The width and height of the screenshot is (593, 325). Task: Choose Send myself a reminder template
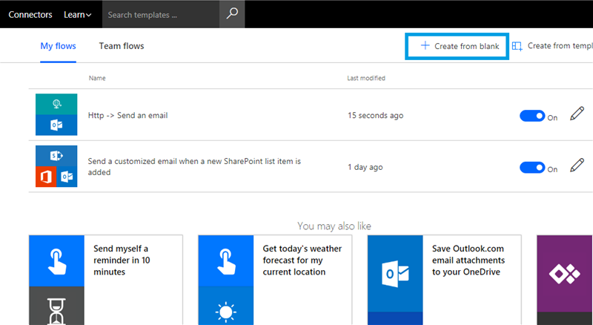click(x=122, y=260)
